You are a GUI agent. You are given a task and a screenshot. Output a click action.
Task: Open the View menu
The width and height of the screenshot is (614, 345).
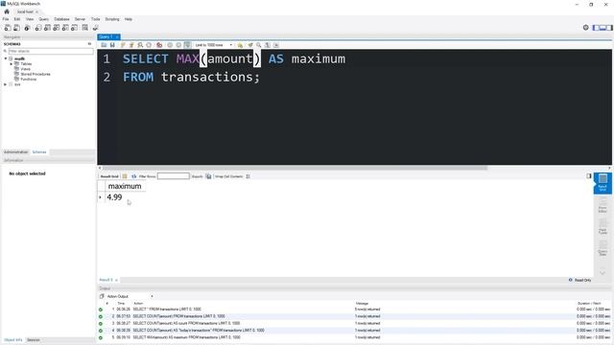30,19
